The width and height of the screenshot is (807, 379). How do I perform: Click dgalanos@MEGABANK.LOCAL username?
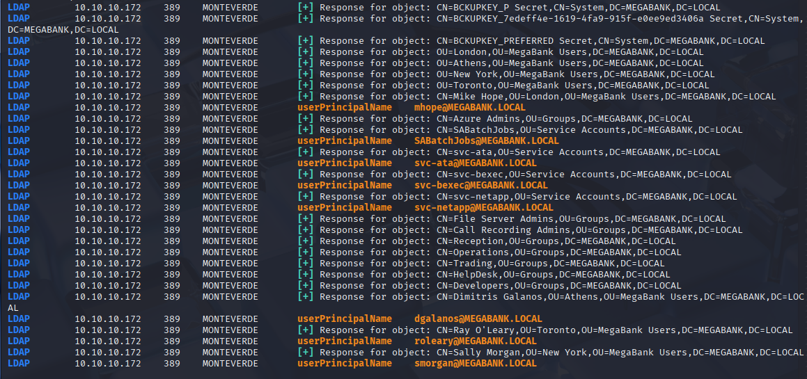(478, 318)
